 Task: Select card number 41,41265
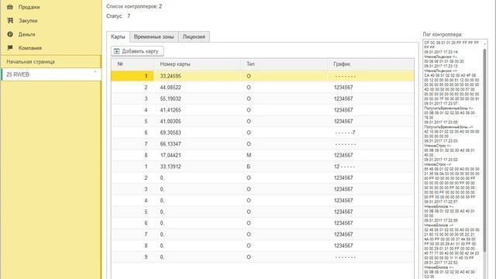[x=170, y=110]
